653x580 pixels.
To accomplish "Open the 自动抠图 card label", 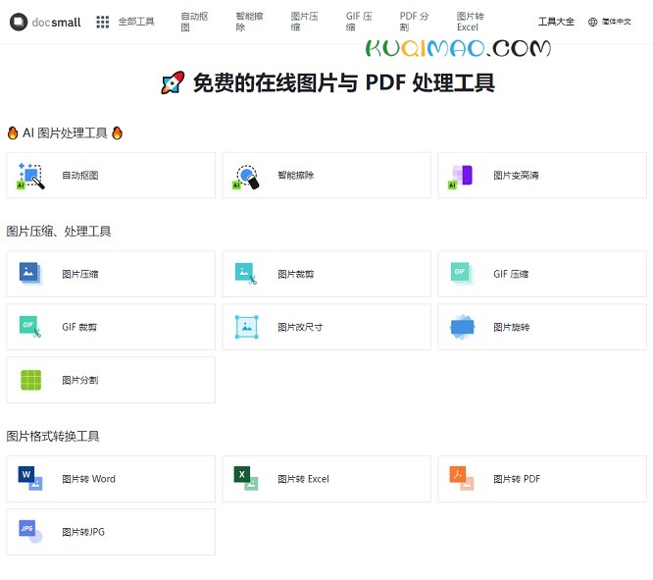I will (80, 176).
